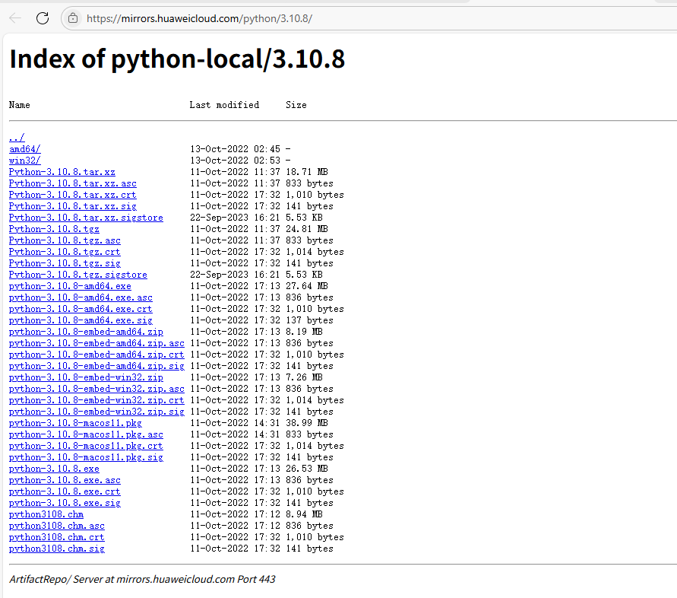Open Python-3.10.8.tgz.sigstore link
Viewport: 677px width, 598px height.
point(78,275)
